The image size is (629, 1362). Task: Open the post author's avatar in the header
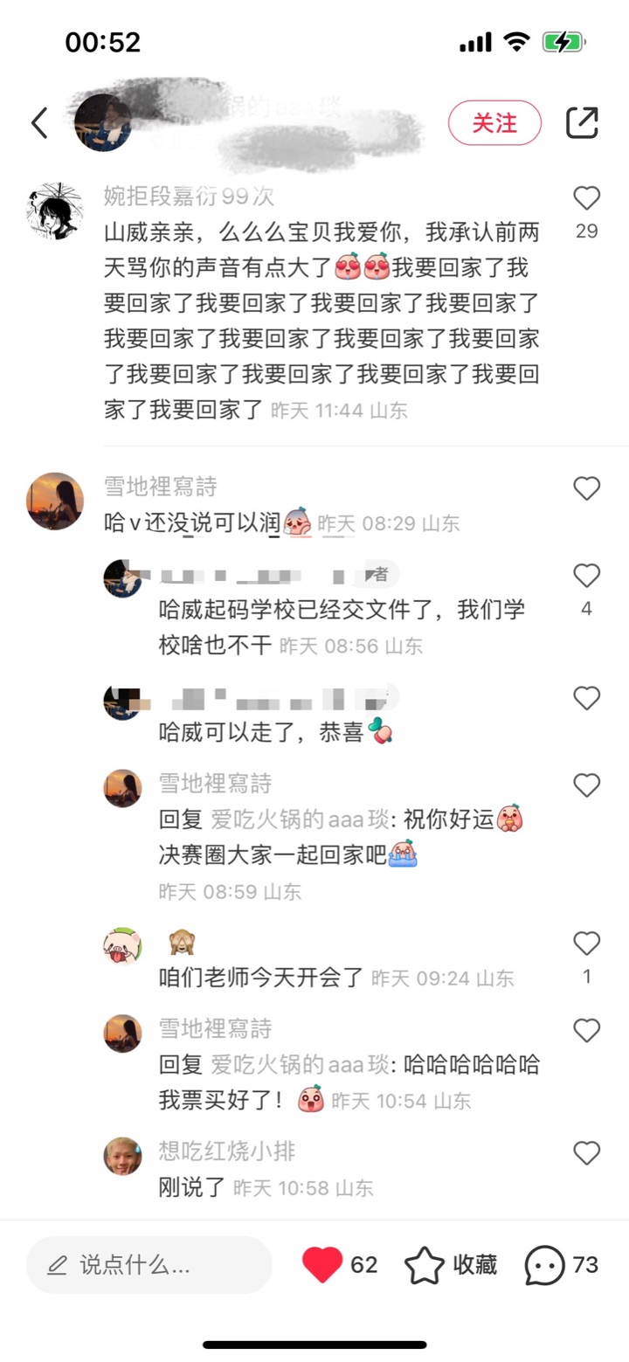[103, 122]
